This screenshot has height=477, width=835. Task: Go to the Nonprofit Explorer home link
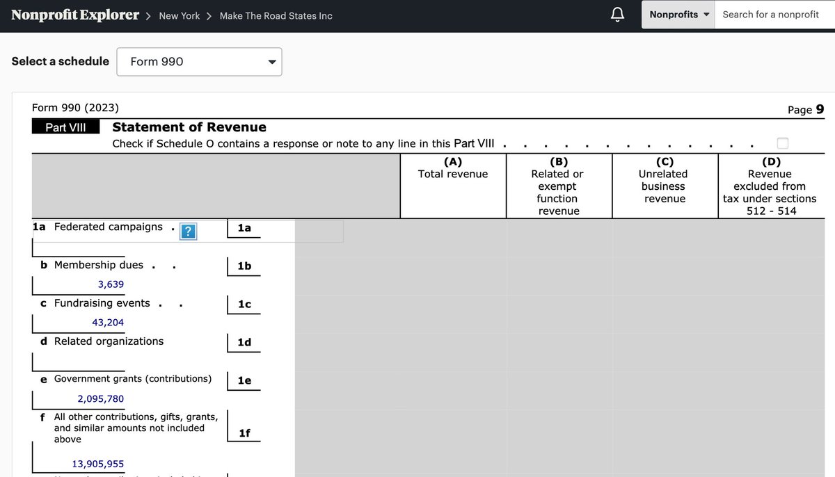click(75, 15)
